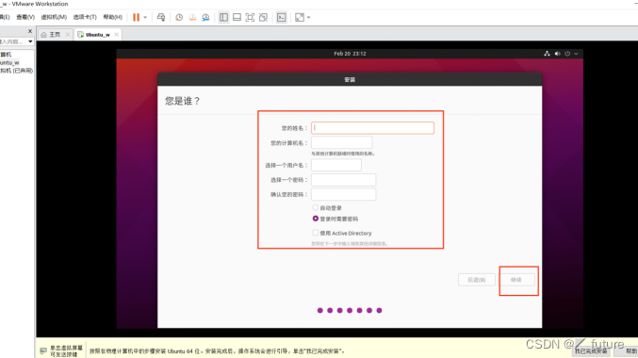This screenshot has height=358, width=638.
Task: Click the 继续 continue button
Action: pyautogui.click(x=516, y=280)
